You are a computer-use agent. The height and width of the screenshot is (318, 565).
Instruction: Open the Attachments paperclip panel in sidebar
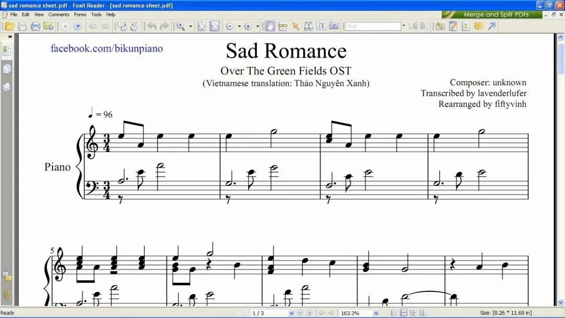(7, 294)
